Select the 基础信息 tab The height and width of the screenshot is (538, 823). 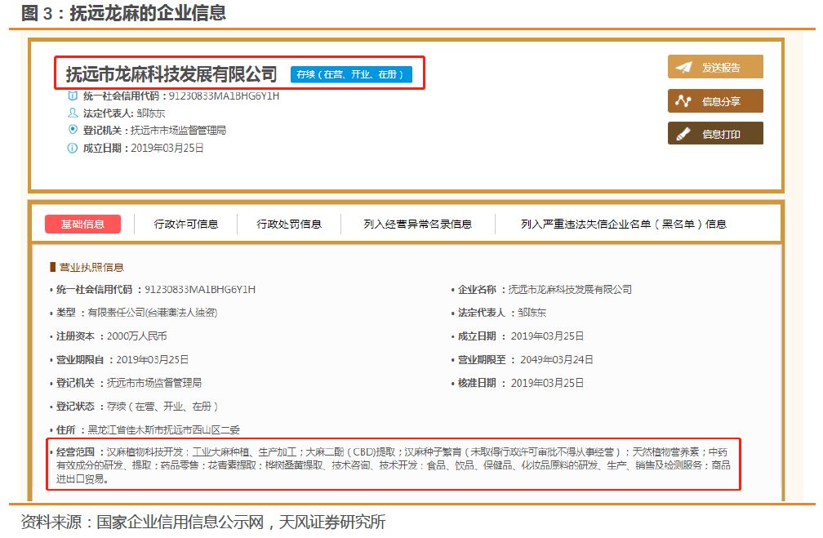[x=83, y=225]
